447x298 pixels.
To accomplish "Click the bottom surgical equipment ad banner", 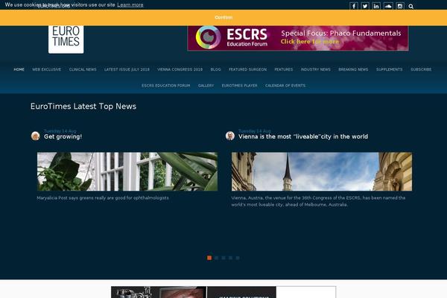I will coord(223,292).
